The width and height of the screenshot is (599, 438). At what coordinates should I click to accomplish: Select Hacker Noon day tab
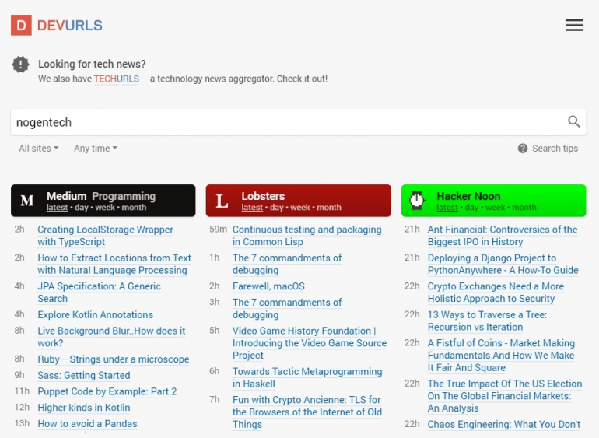[471, 208]
